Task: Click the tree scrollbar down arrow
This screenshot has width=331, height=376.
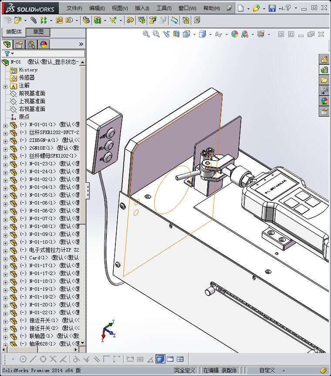Action: tap(83, 343)
